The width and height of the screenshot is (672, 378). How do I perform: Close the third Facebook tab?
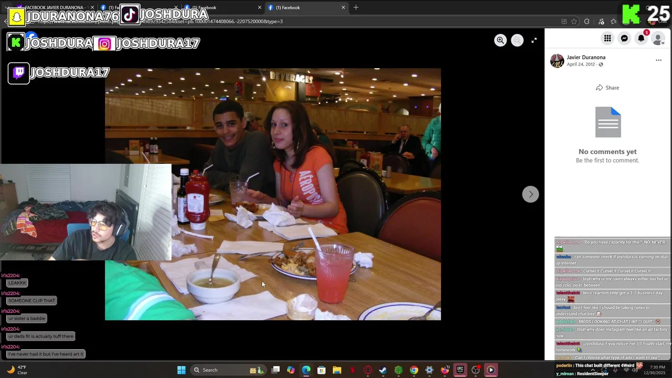click(259, 7)
